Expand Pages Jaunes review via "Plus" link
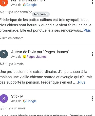The width and height of the screenshot is (95, 116). [x=82, y=82]
